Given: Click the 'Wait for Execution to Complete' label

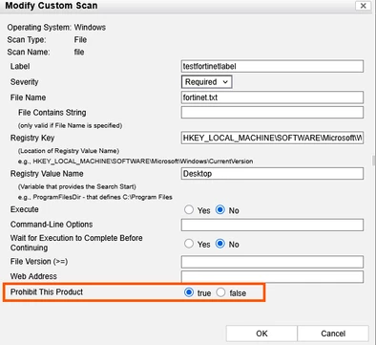Looking at the screenshot, I should pos(76,243).
